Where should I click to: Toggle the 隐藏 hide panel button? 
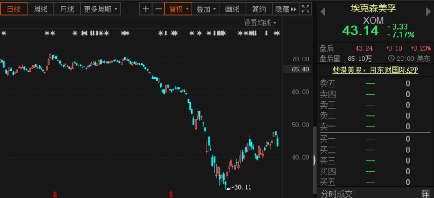(x=285, y=9)
